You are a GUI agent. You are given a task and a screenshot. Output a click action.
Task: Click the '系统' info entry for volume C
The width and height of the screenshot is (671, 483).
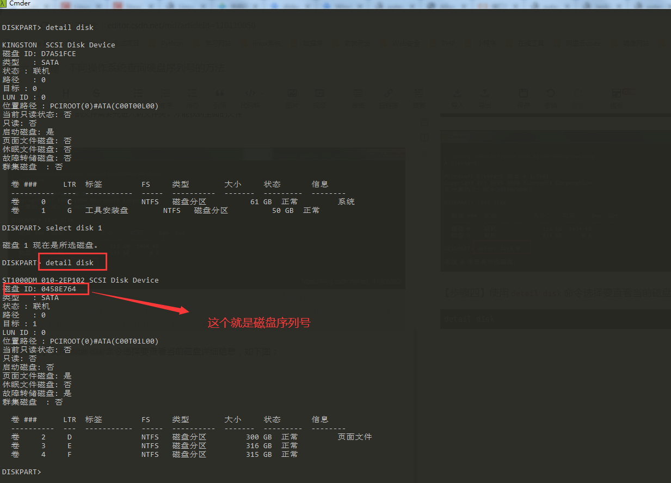(346, 201)
